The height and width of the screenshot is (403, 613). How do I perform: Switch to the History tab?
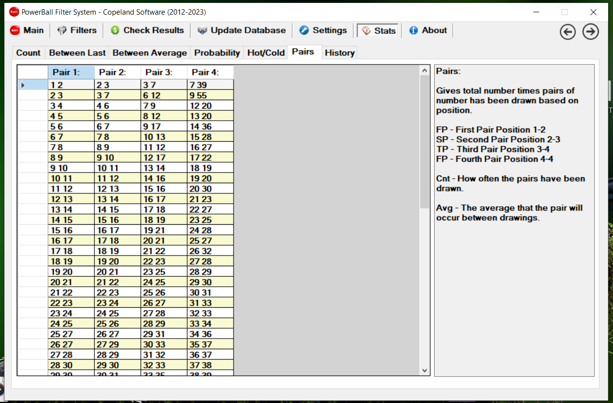point(339,53)
